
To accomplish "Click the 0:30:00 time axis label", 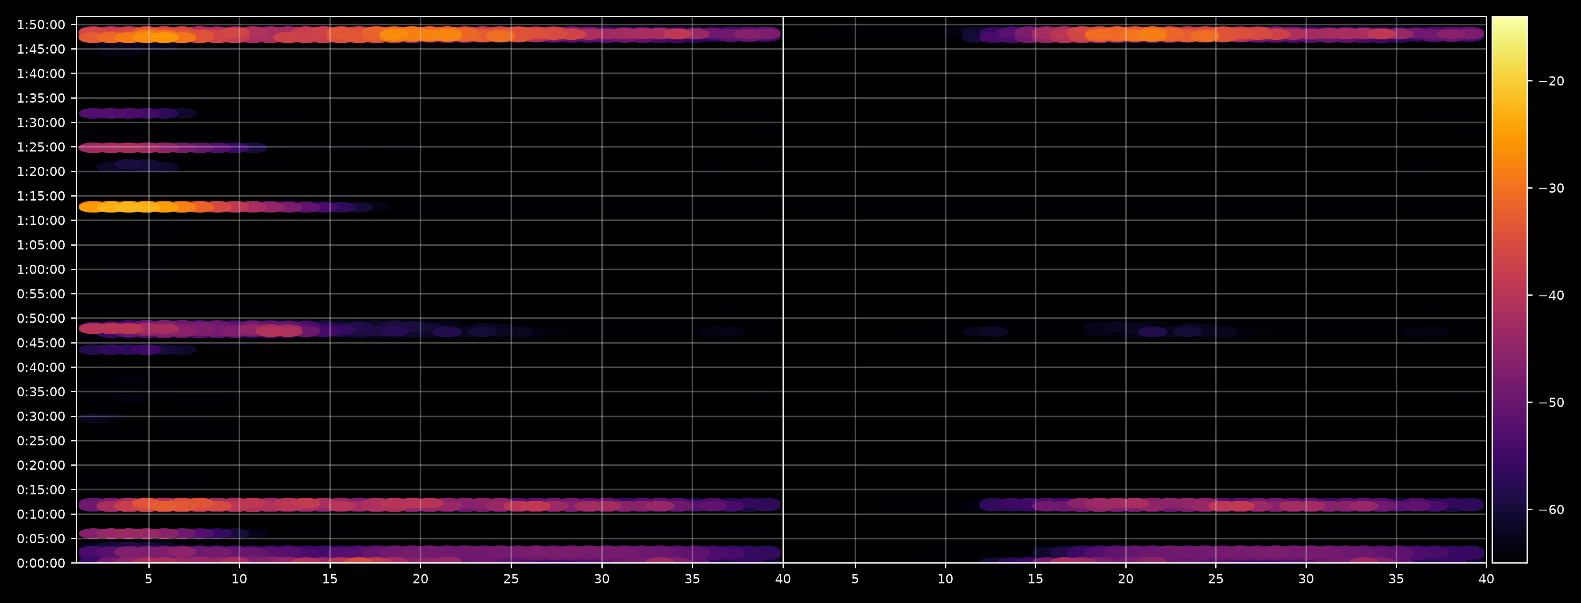I will click(x=40, y=417).
